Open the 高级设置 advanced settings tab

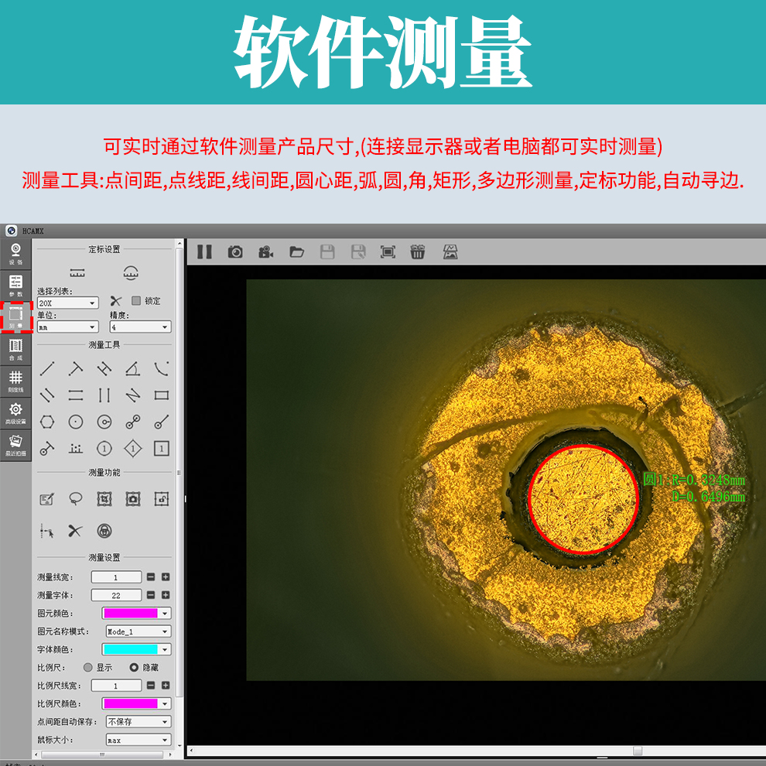pyautogui.click(x=15, y=413)
